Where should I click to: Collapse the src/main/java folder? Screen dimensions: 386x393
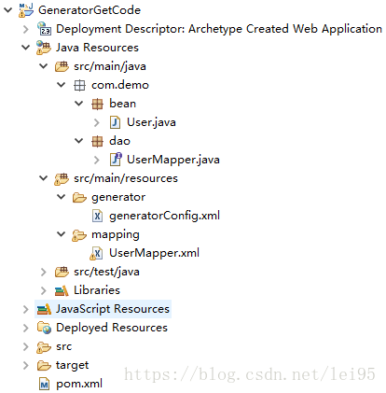(x=43, y=66)
